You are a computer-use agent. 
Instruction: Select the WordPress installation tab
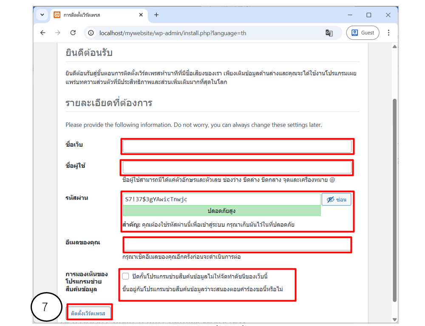coord(93,15)
